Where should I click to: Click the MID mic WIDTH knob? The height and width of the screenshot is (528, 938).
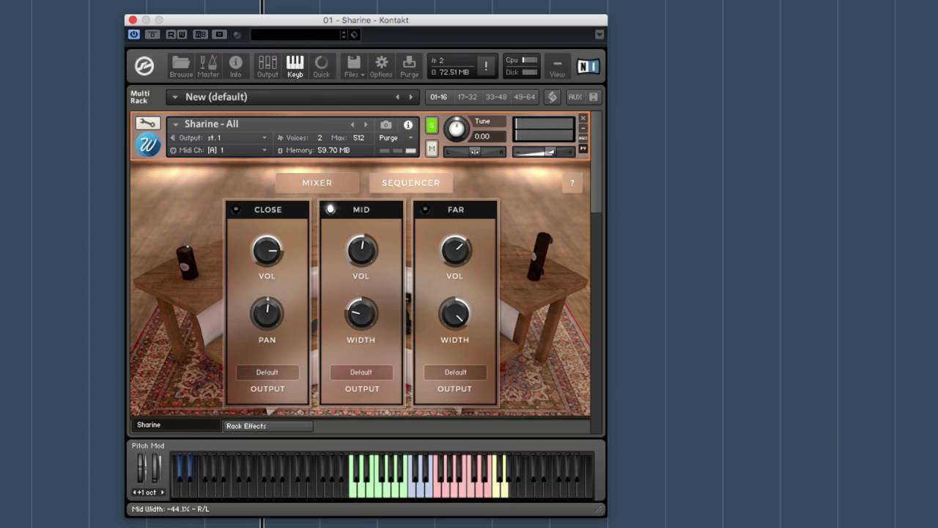click(x=361, y=314)
